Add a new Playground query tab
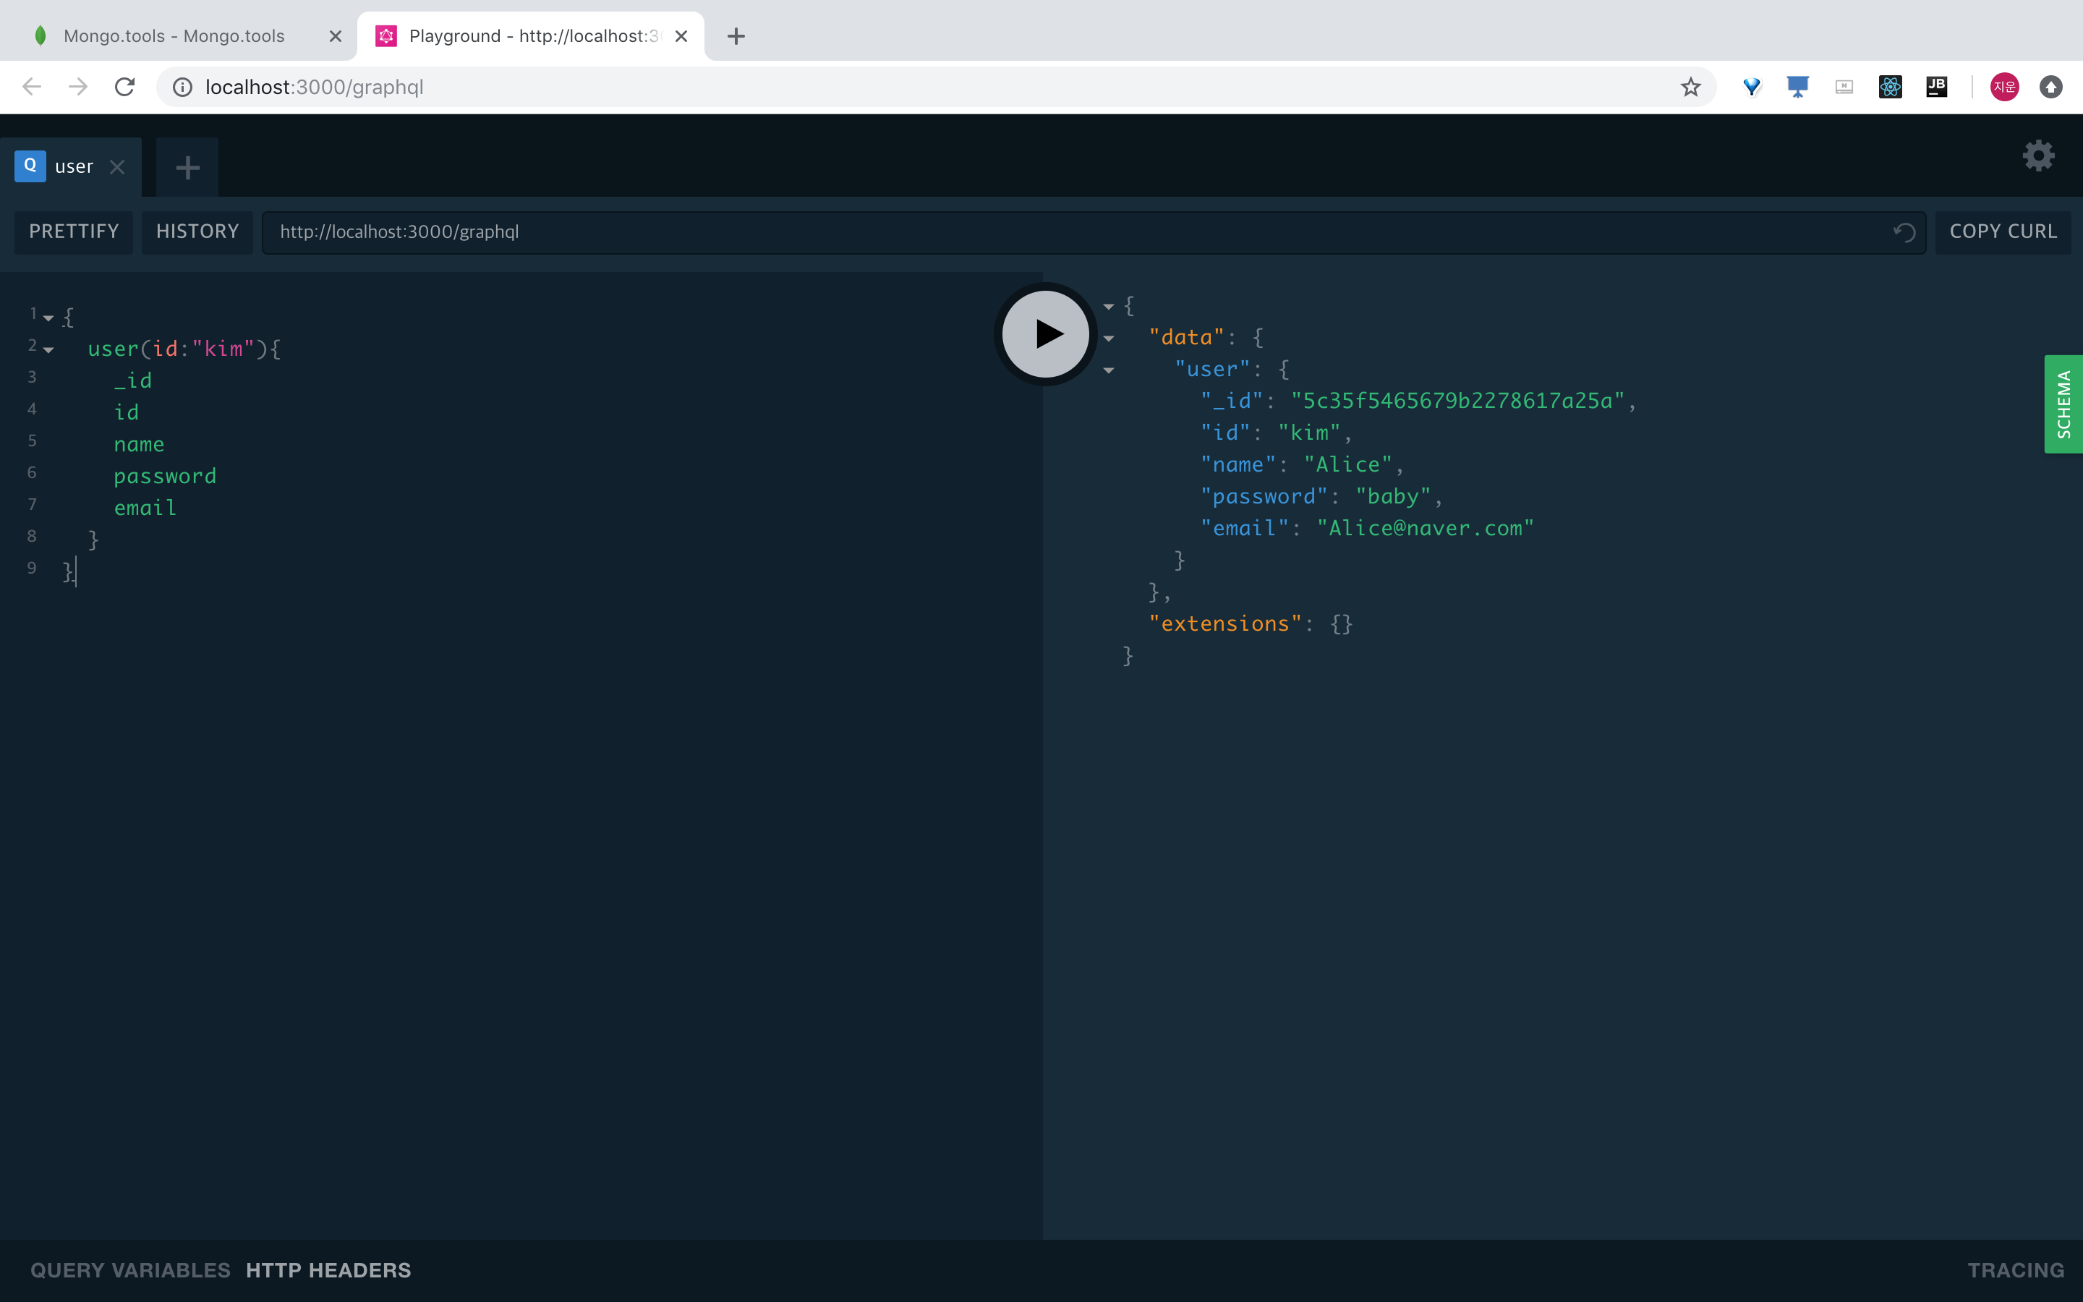Screen dimensions: 2083x1302 (187, 167)
